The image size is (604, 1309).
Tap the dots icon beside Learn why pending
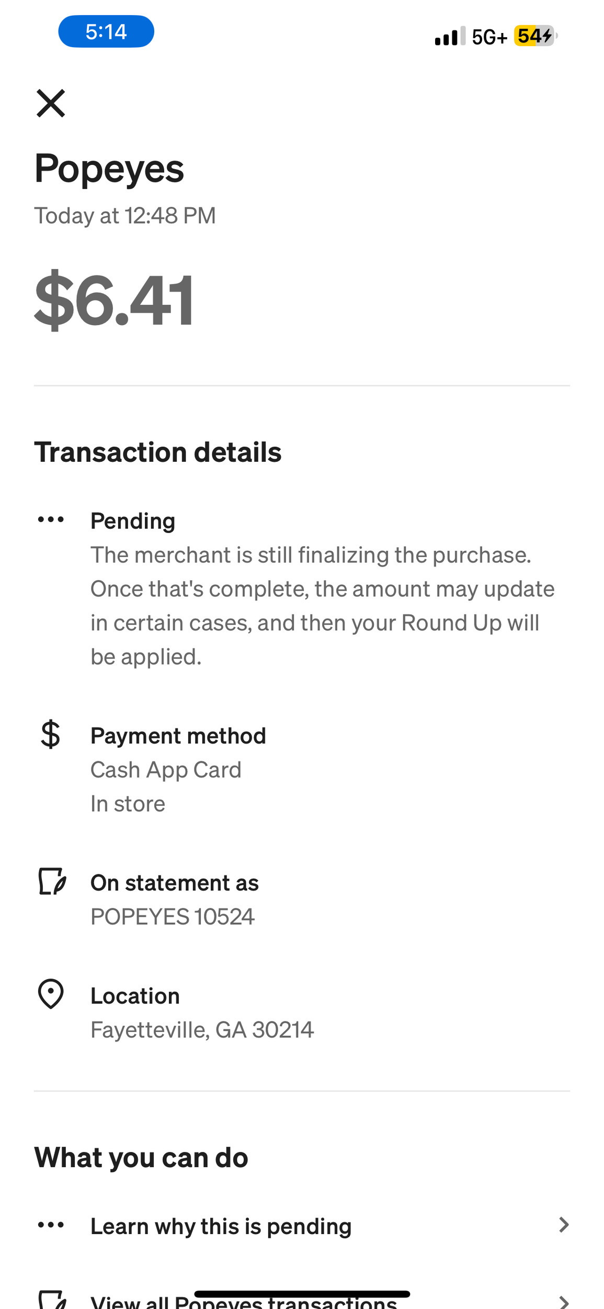(51, 1225)
